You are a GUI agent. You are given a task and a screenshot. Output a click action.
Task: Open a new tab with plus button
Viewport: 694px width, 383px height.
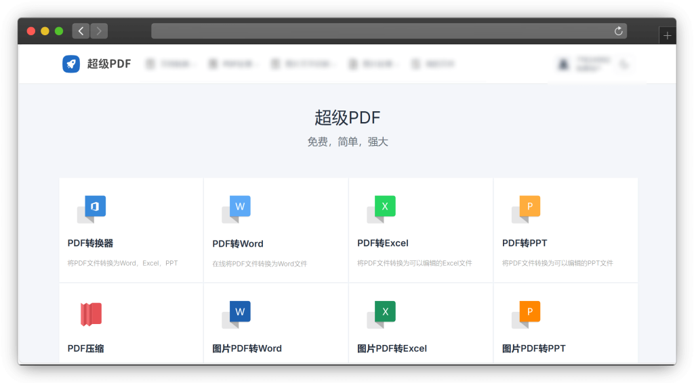pyautogui.click(x=668, y=36)
